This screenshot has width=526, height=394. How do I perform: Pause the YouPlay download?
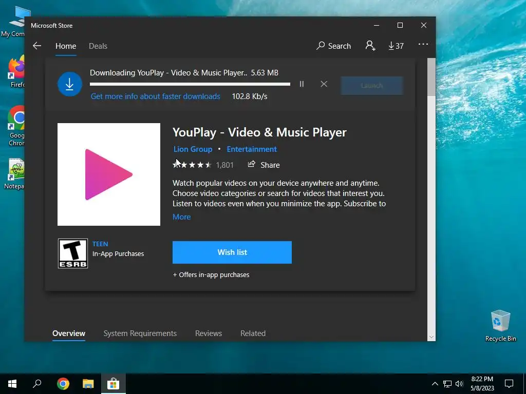tap(302, 84)
